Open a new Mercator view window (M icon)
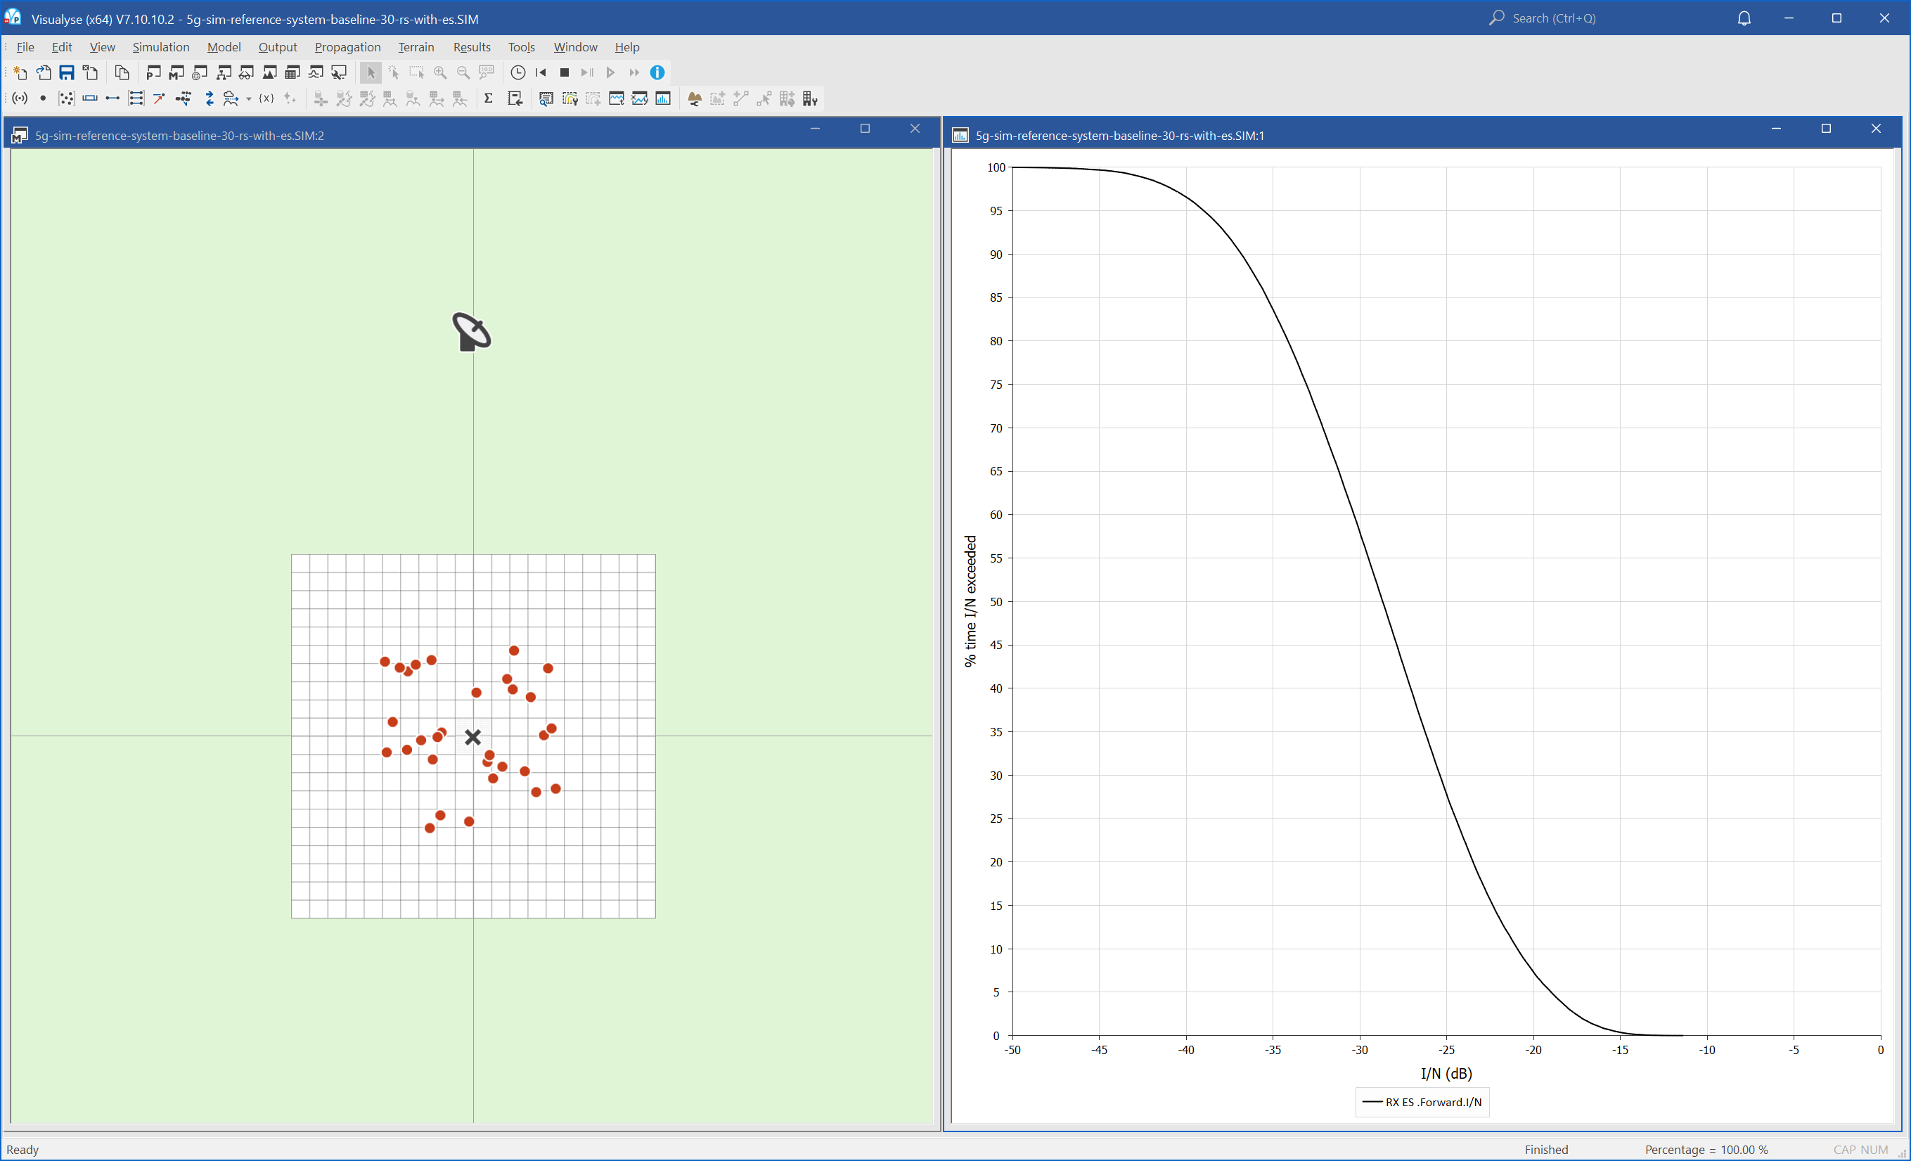 tap(177, 73)
